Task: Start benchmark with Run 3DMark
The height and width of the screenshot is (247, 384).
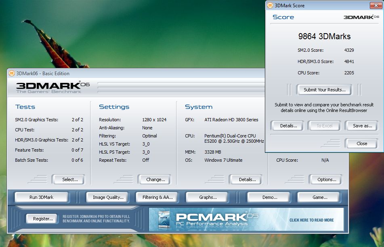Action: point(41,197)
